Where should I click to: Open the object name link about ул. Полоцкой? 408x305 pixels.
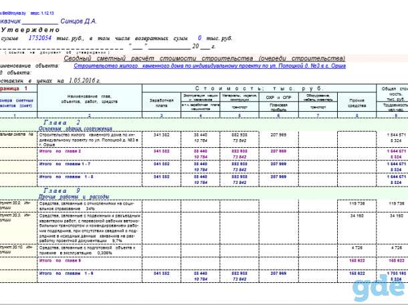coord(209,66)
